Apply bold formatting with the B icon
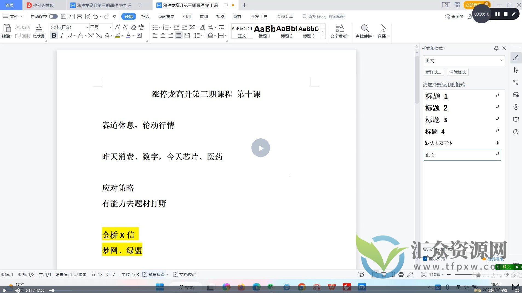The width and height of the screenshot is (522, 293). 54,35
